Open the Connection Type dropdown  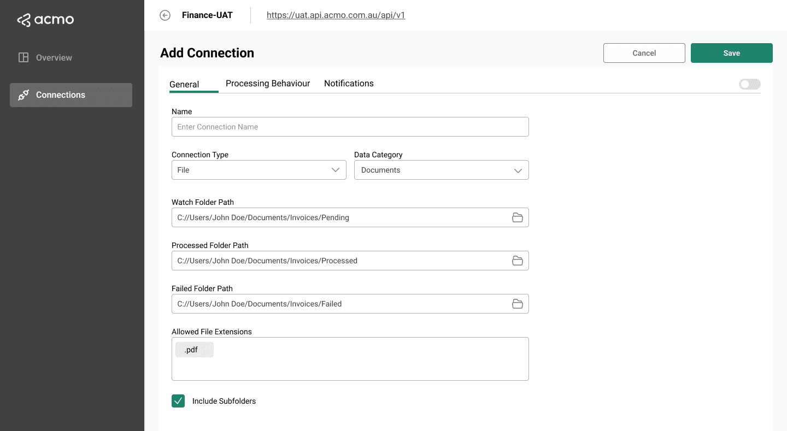(x=259, y=170)
